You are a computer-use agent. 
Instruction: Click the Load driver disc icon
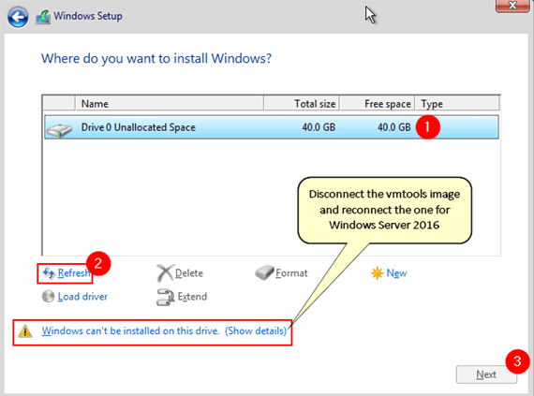pos(48,297)
